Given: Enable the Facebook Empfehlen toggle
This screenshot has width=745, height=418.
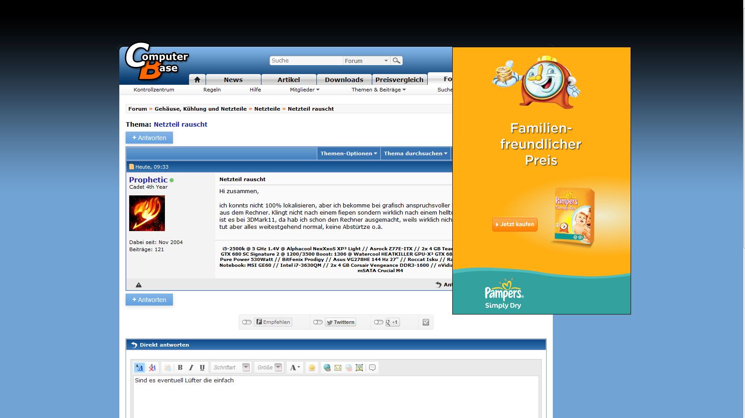Looking at the screenshot, I should 247,322.
